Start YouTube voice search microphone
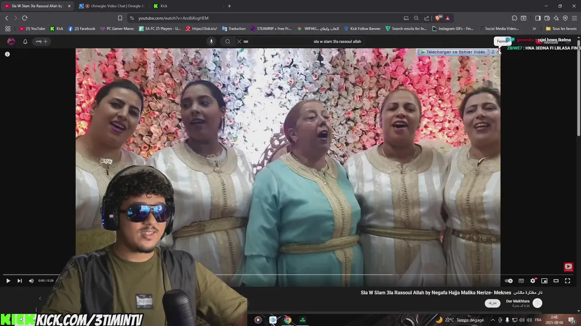 click(211, 41)
